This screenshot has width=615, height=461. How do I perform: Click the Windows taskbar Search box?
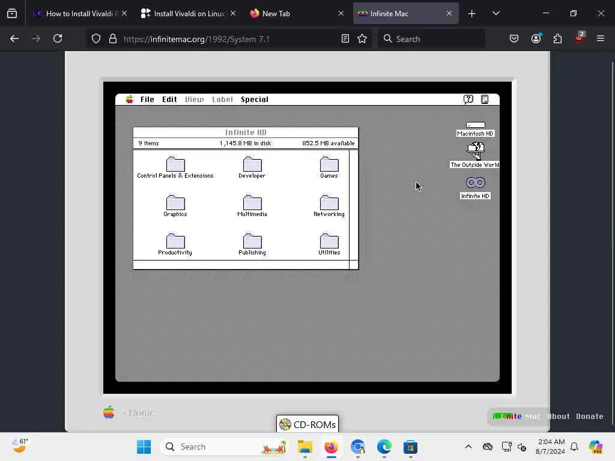coord(225,447)
